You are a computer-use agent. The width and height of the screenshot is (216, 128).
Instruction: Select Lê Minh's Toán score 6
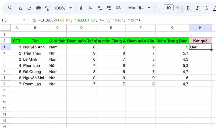(81, 59)
